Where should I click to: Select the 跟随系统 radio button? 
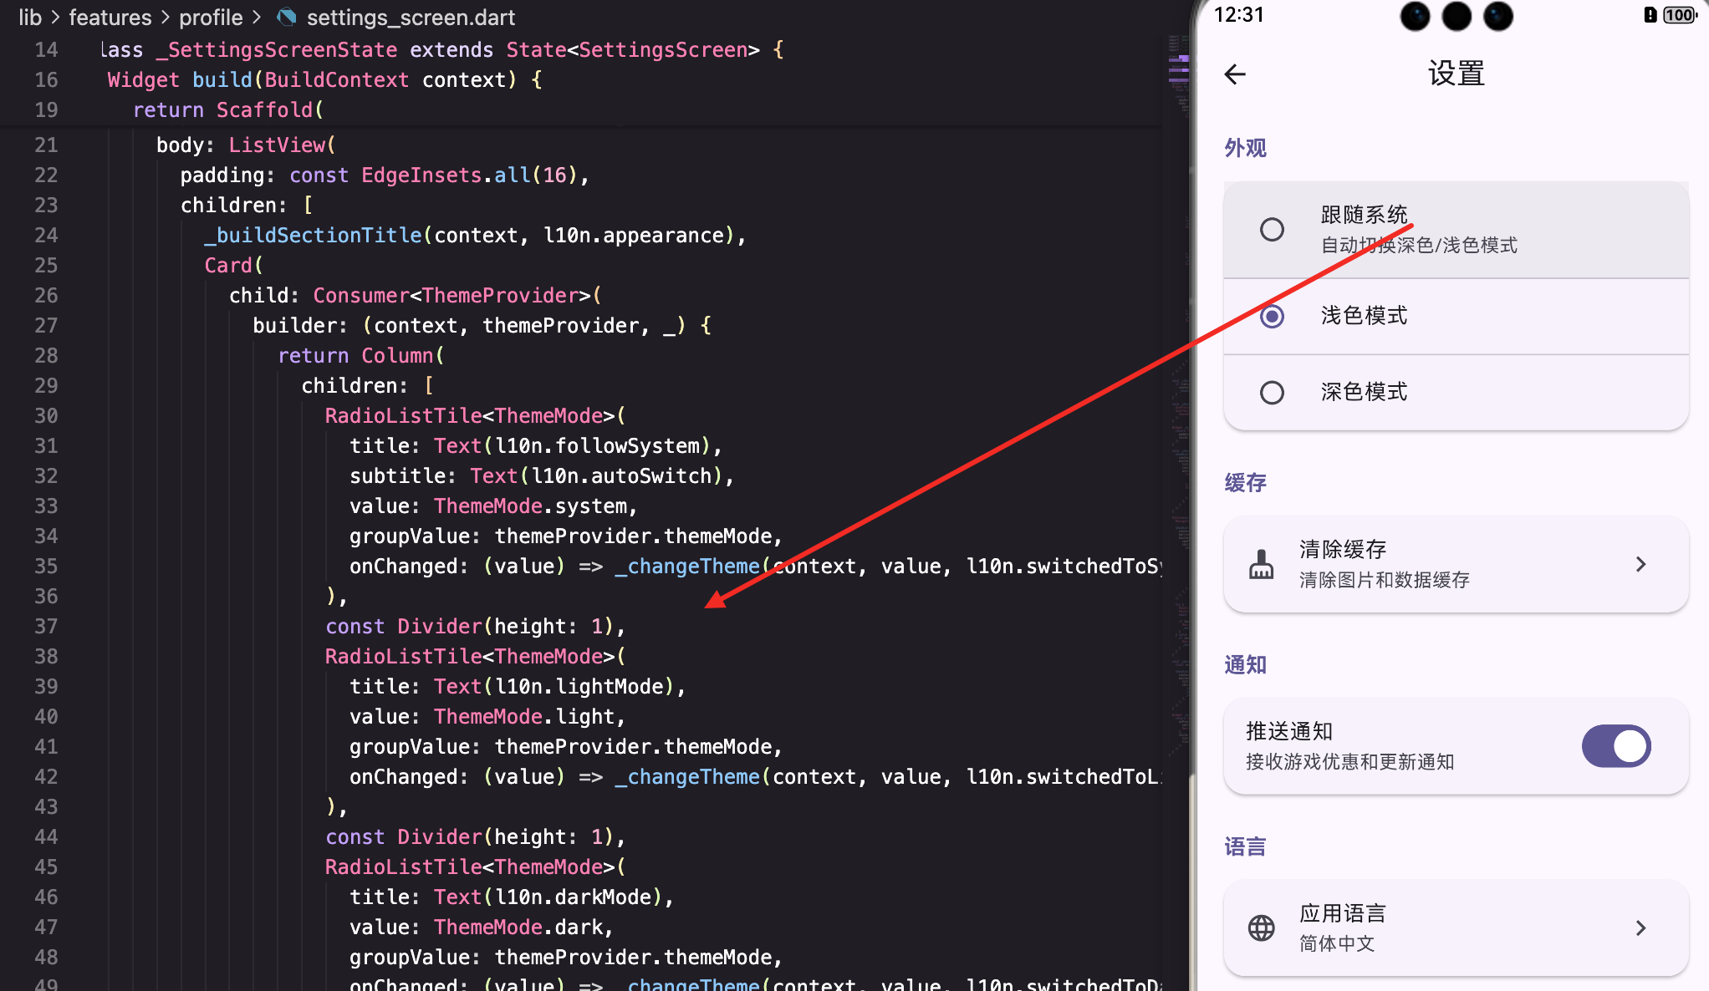(1272, 229)
